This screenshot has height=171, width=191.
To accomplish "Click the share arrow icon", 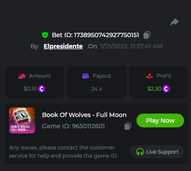I will point(175,22).
